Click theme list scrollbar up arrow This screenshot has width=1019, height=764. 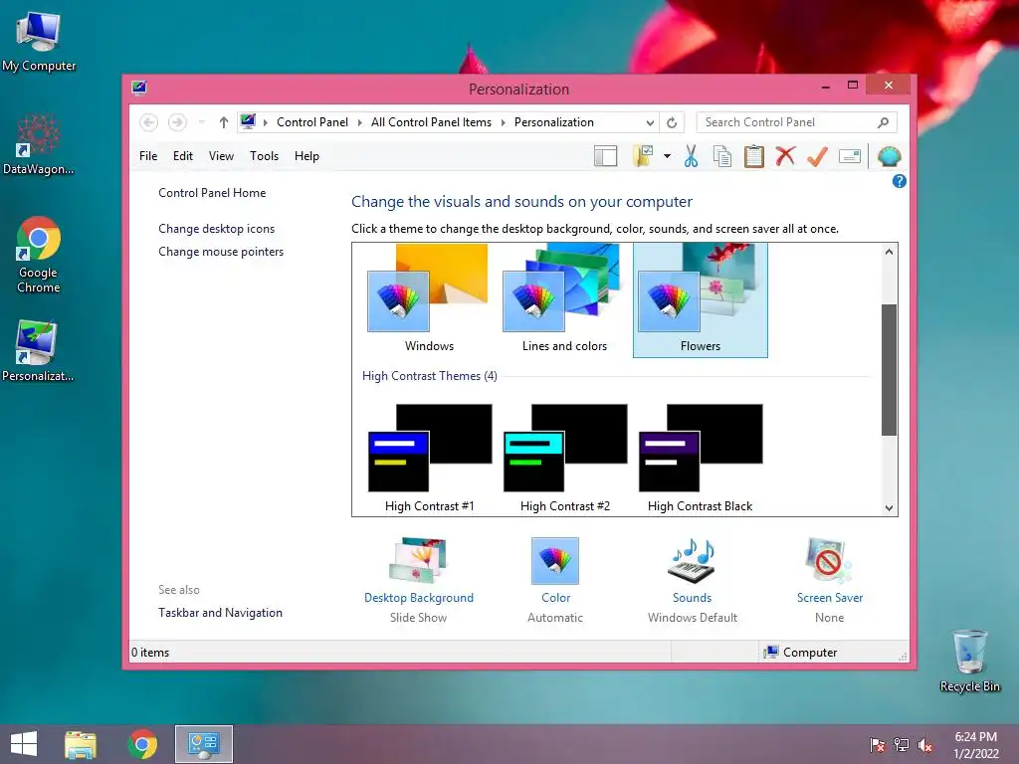pos(889,252)
